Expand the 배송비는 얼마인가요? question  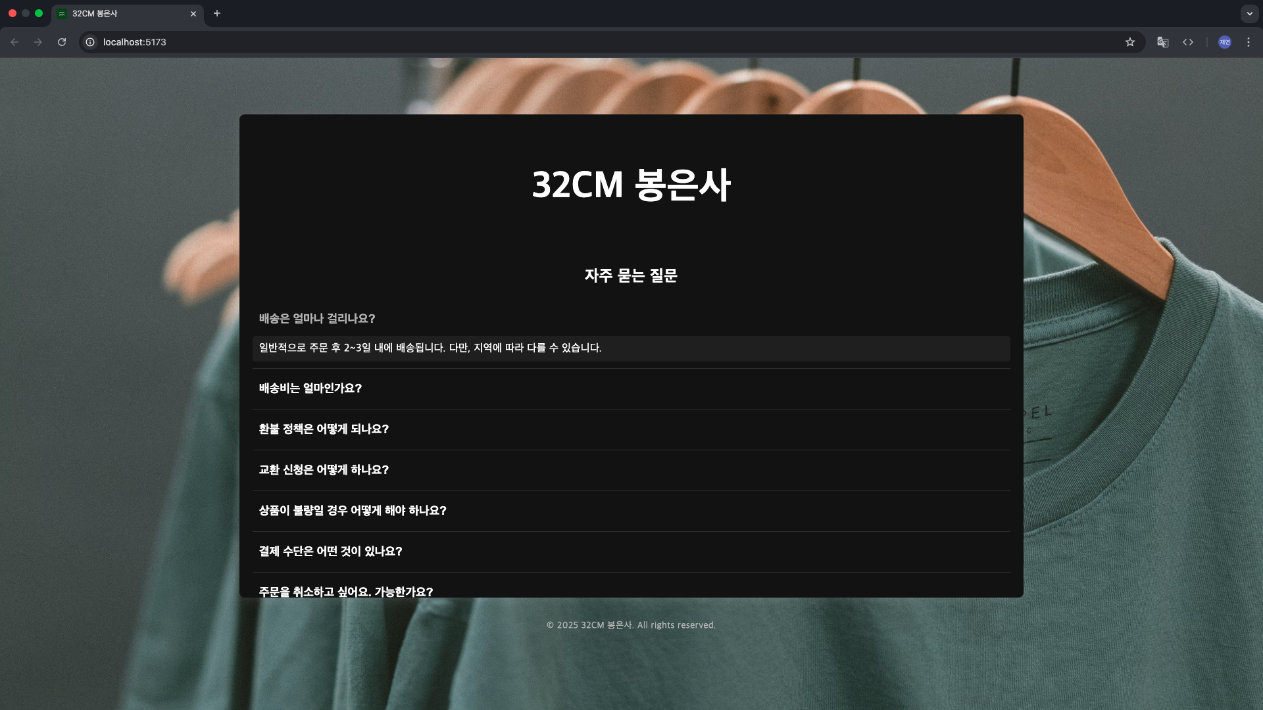(631, 389)
